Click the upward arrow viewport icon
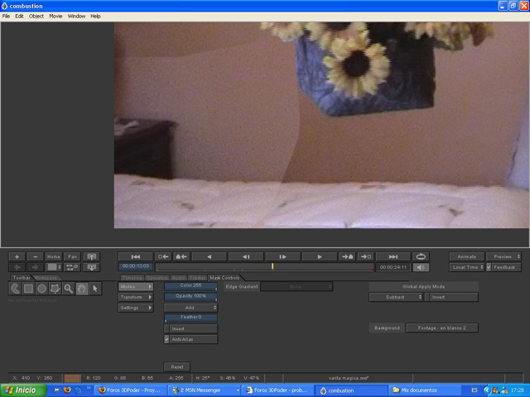Screen dimensions: 530x397 pos(92,256)
